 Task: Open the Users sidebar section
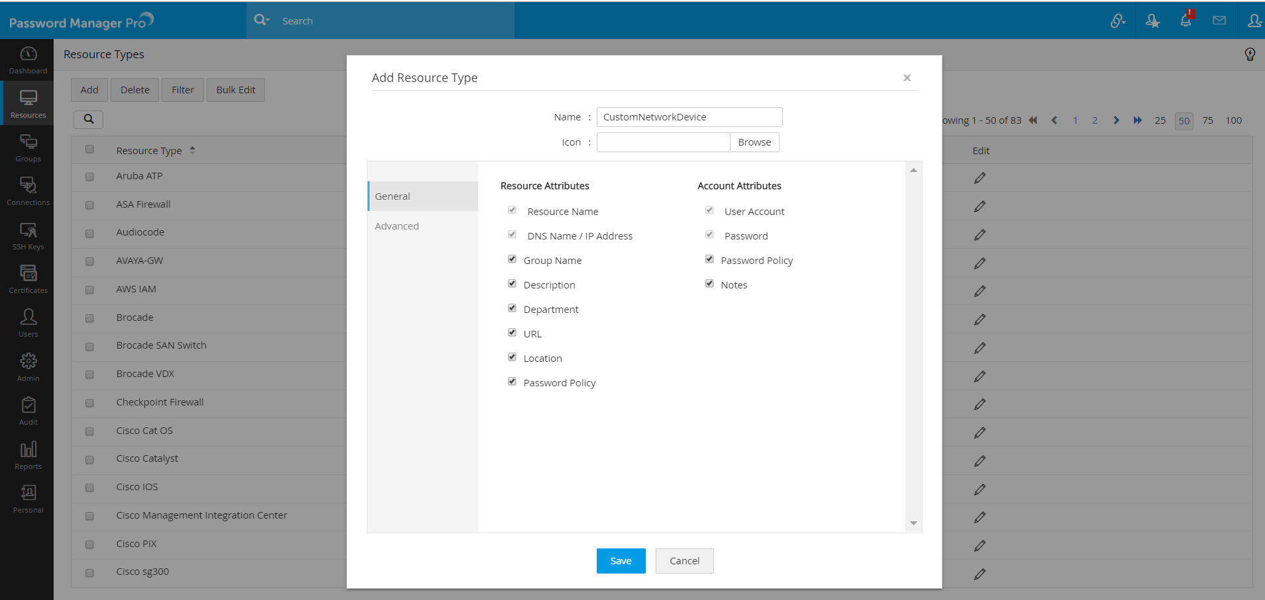[x=28, y=323]
